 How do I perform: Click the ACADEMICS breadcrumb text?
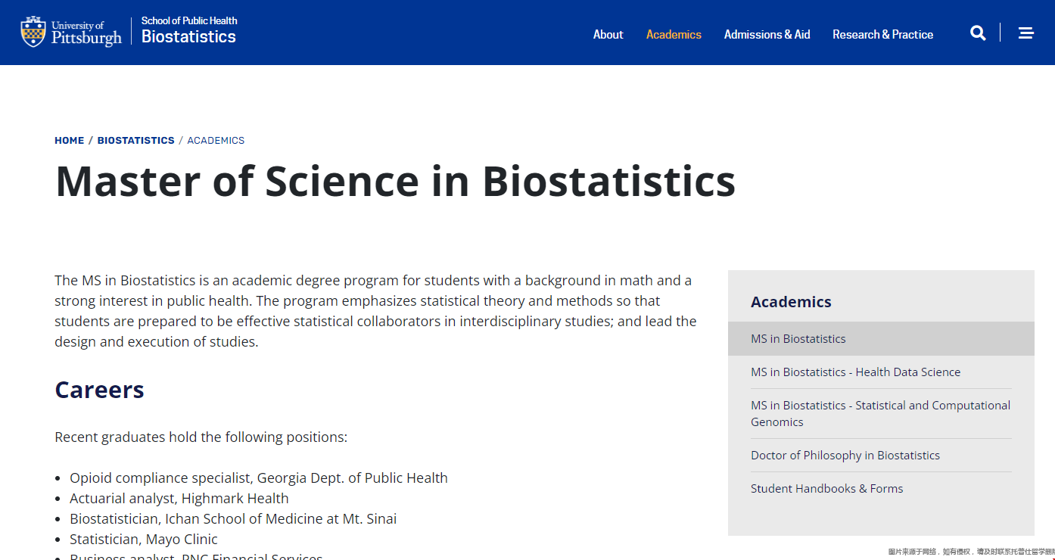(x=216, y=141)
